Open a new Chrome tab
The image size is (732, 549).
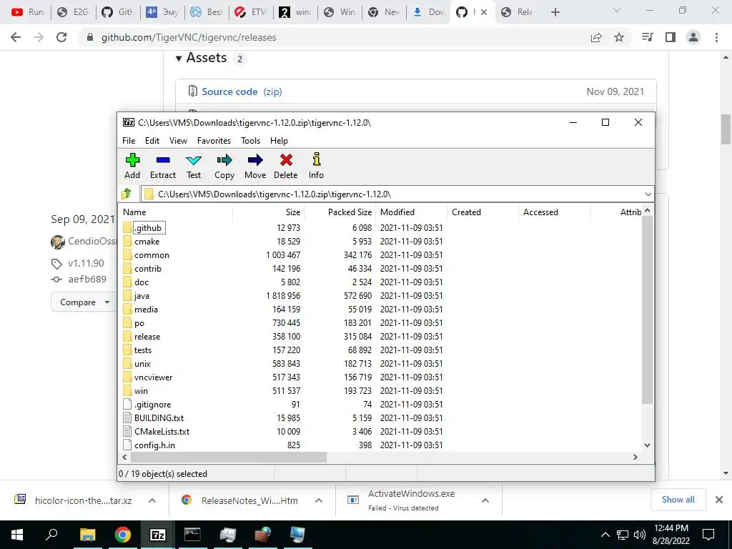(x=555, y=12)
